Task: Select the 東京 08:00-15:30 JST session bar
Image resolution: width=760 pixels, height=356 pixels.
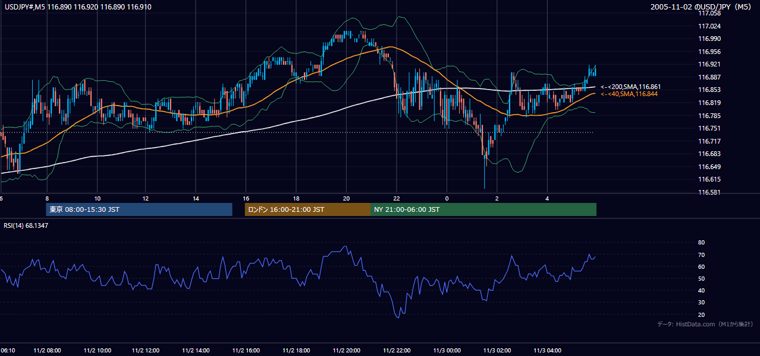Action: point(139,209)
